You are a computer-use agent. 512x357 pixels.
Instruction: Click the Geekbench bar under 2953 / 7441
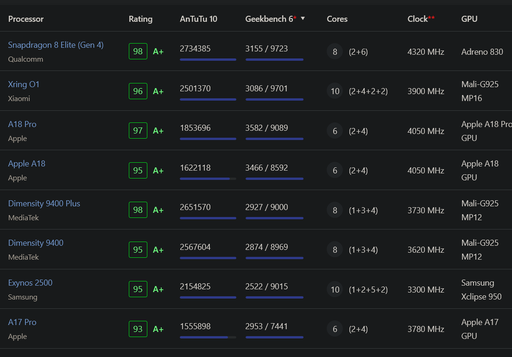tap(274, 337)
